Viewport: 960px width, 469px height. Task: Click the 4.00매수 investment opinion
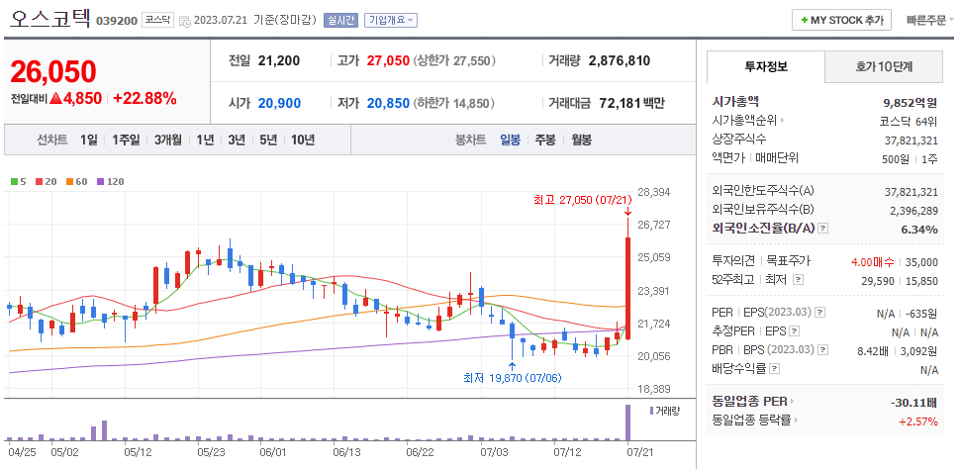tap(873, 262)
